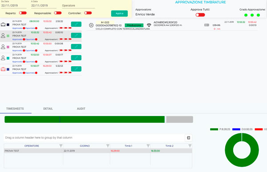
Task: Edit the entry with duration 0:00:10
Action: [76, 36]
